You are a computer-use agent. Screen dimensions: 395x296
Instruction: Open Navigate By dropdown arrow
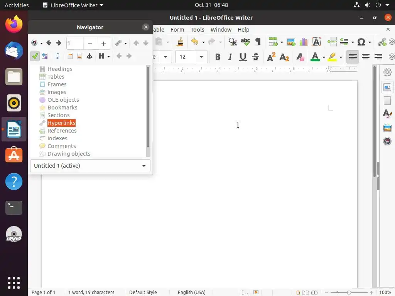pos(41,43)
